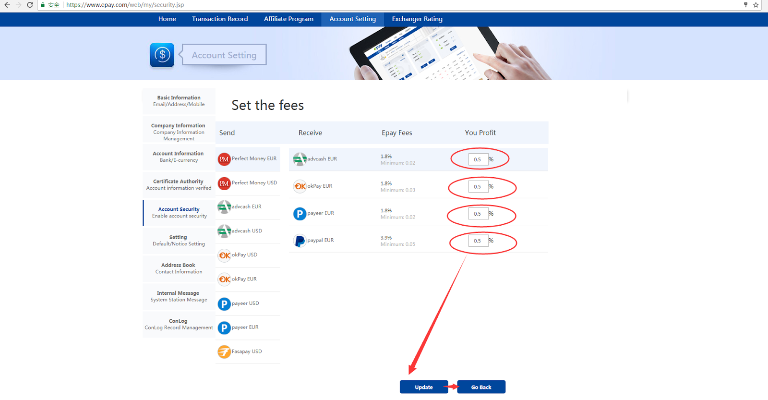Click the payeer EUR receive icon
This screenshot has width=768, height=400.
point(300,214)
